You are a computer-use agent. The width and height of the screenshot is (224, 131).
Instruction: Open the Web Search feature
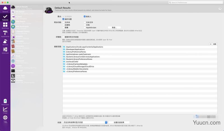pyautogui.click(x=27, y=22)
